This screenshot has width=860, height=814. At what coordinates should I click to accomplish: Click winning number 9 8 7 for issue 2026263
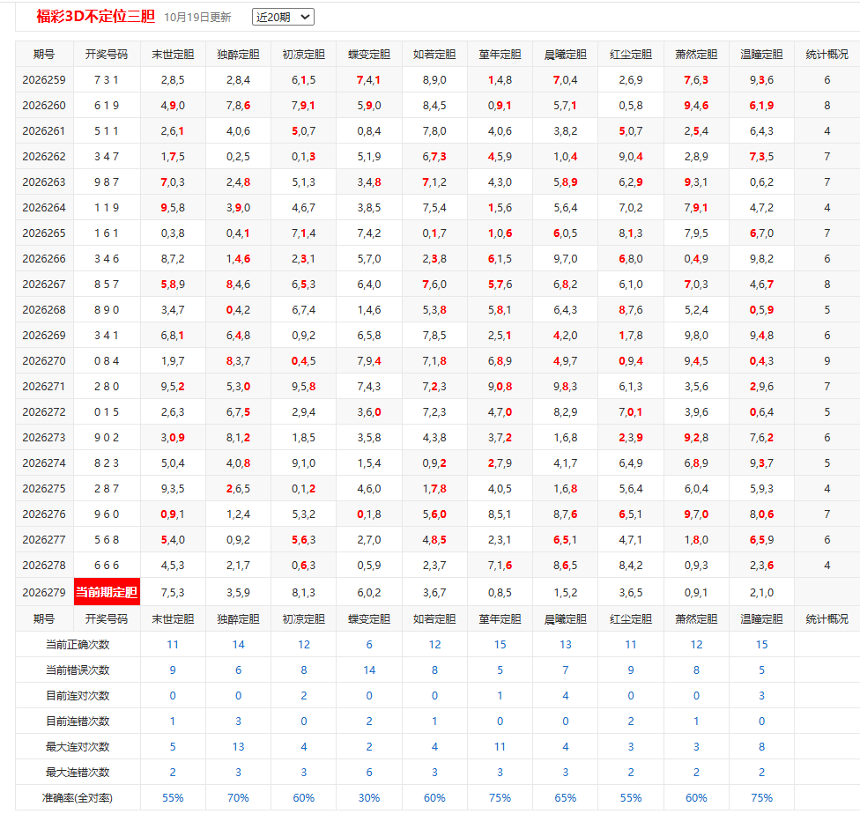click(x=107, y=182)
